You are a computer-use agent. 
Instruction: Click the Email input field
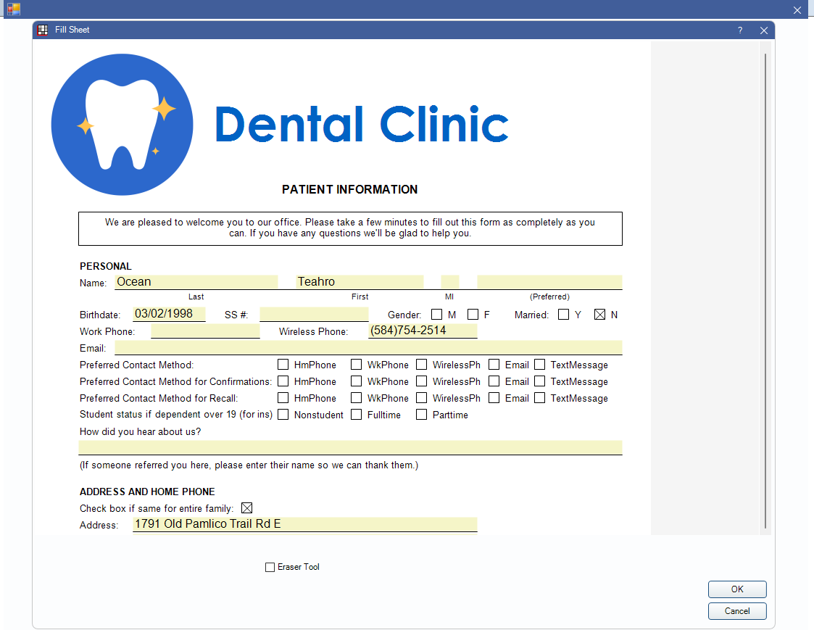pos(362,347)
